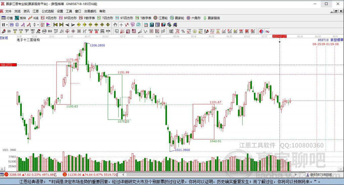Screen dimensions: 344x185
Task: Toggle the crosshair cursor button
Action: [121, 25]
